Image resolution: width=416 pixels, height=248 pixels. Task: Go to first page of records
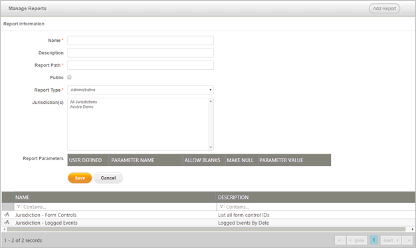click(340, 240)
